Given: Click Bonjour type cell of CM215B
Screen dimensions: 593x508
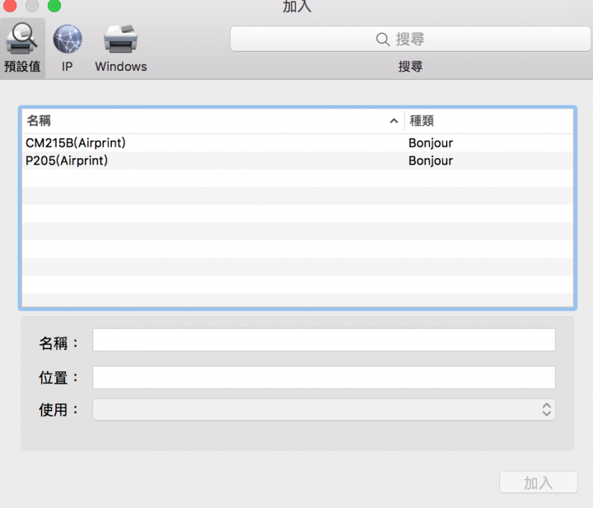Looking at the screenshot, I should tap(431, 143).
